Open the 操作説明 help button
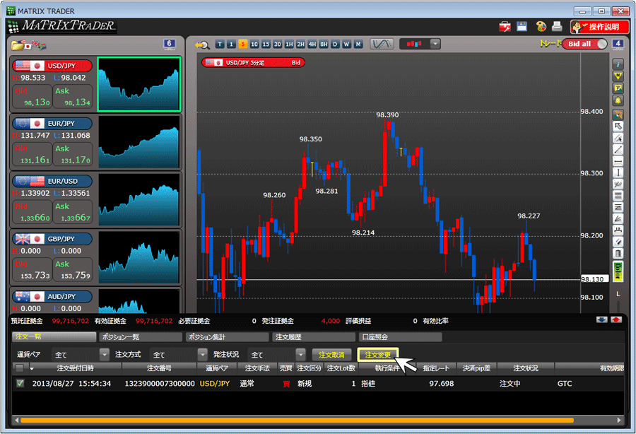Viewport: 636px width, 434px height. 600,27
